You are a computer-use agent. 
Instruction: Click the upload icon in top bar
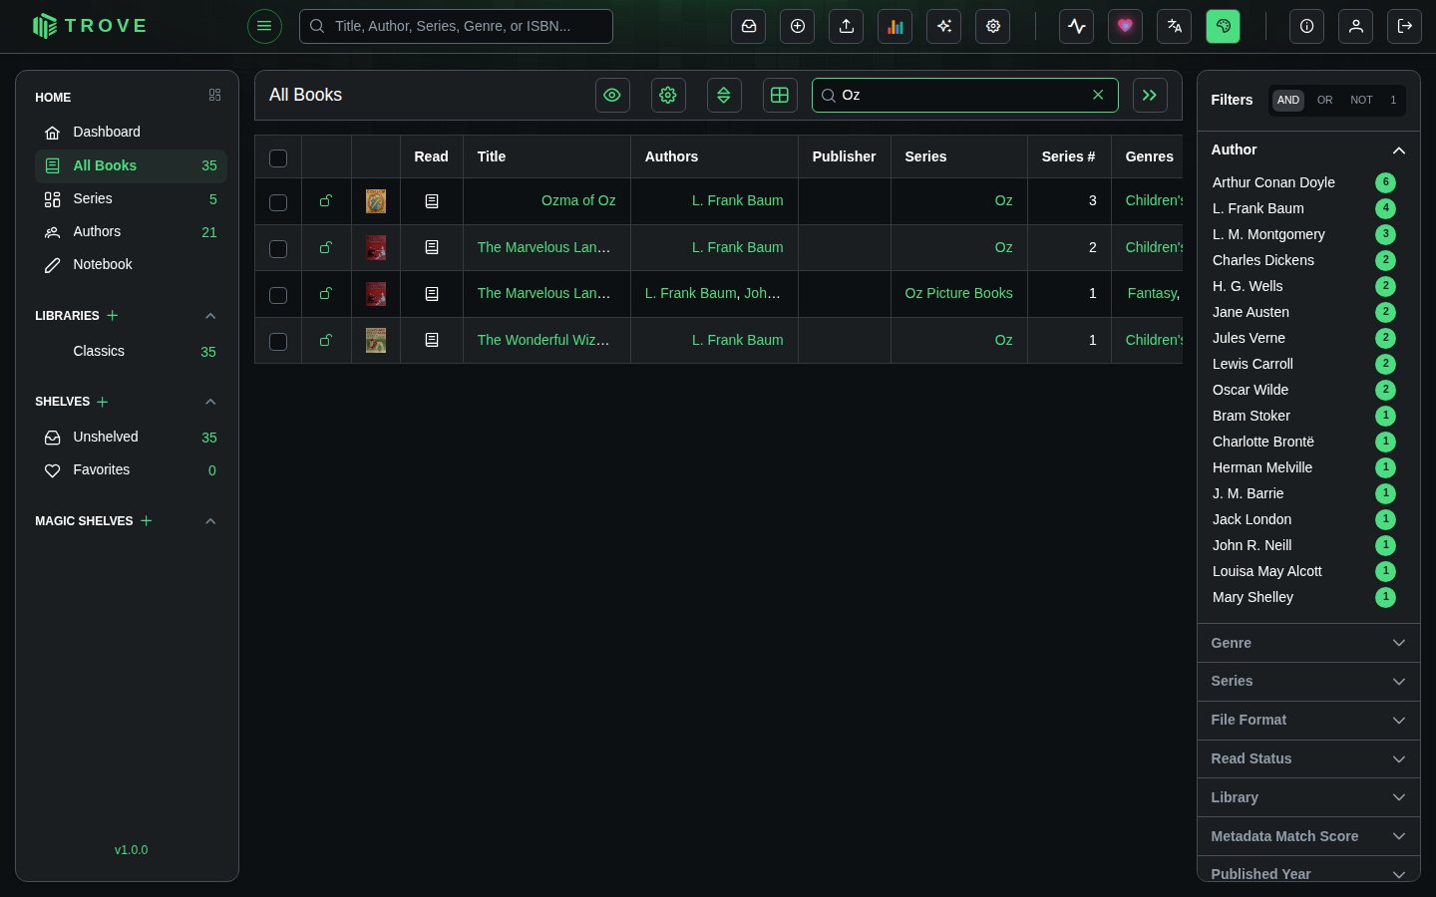pyautogui.click(x=847, y=26)
